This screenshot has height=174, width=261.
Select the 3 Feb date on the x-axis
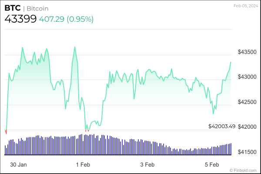(x=147, y=164)
